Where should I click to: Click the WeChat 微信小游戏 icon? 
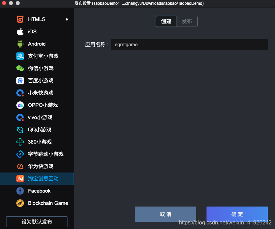(x=20, y=68)
